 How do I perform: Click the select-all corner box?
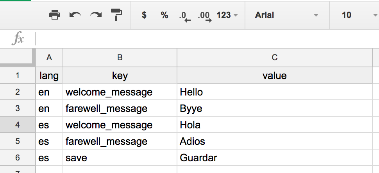[x=18, y=58]
